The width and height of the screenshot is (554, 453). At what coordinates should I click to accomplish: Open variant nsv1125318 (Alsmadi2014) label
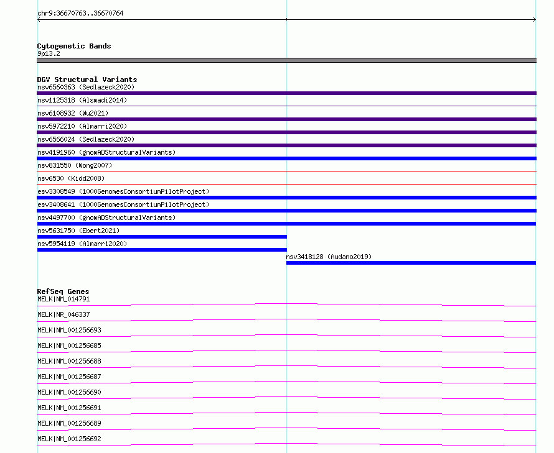82,100
